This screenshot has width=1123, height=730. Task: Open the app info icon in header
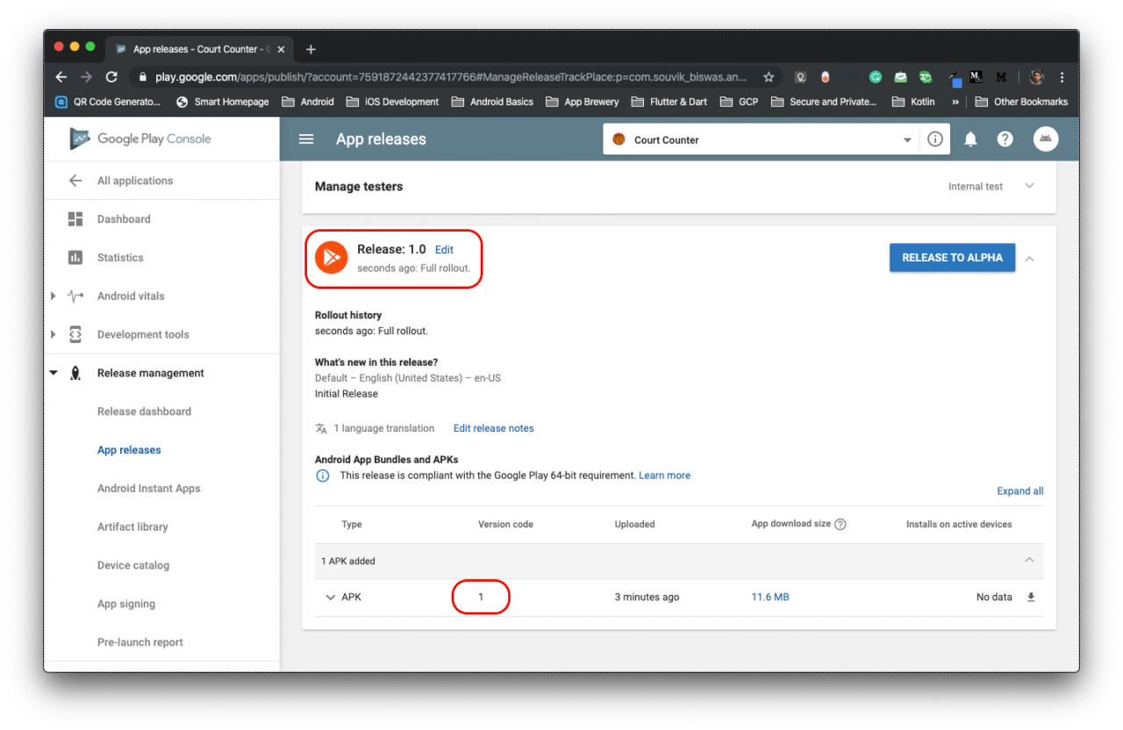(x=935, y=140)
